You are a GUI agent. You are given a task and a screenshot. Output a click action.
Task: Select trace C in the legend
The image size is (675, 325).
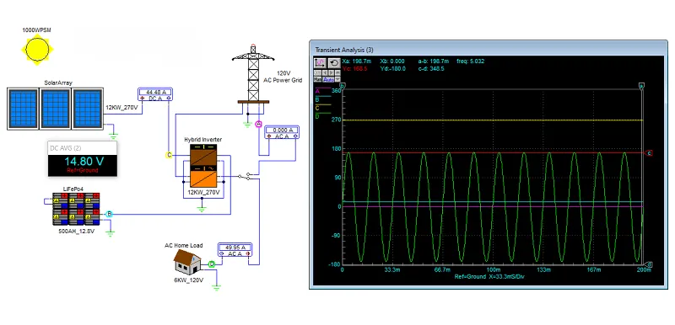click(x=323, y=107)
